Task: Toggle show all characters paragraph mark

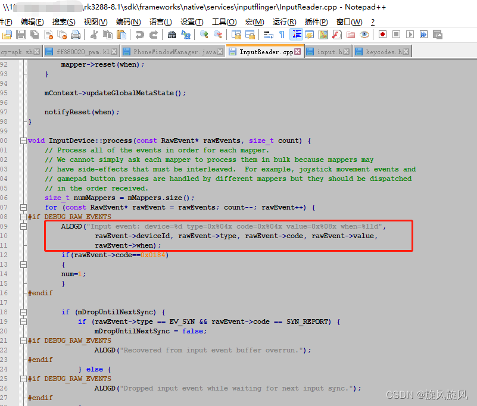Action: tap(281, 36)
